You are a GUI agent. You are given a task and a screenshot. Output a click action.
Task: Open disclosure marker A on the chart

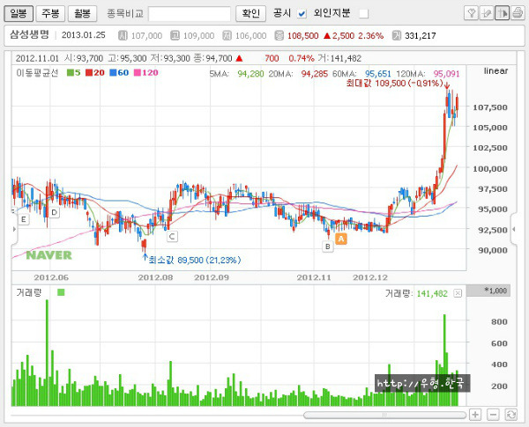click(341, 239)
